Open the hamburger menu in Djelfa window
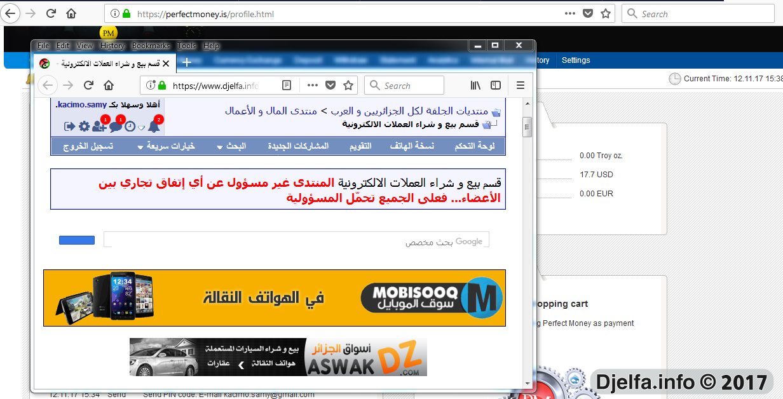This screenshot has height=399, width=783. [521, 85]
